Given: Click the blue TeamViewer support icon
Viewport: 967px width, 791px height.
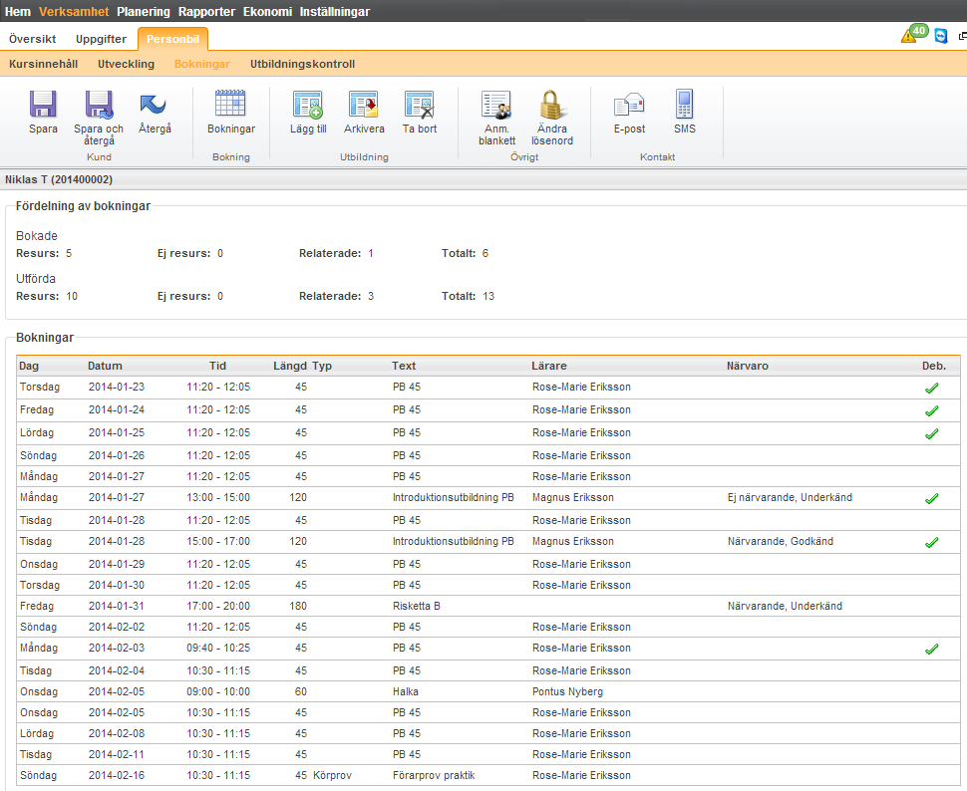Looking at the screenshot, I should [940, 36].
